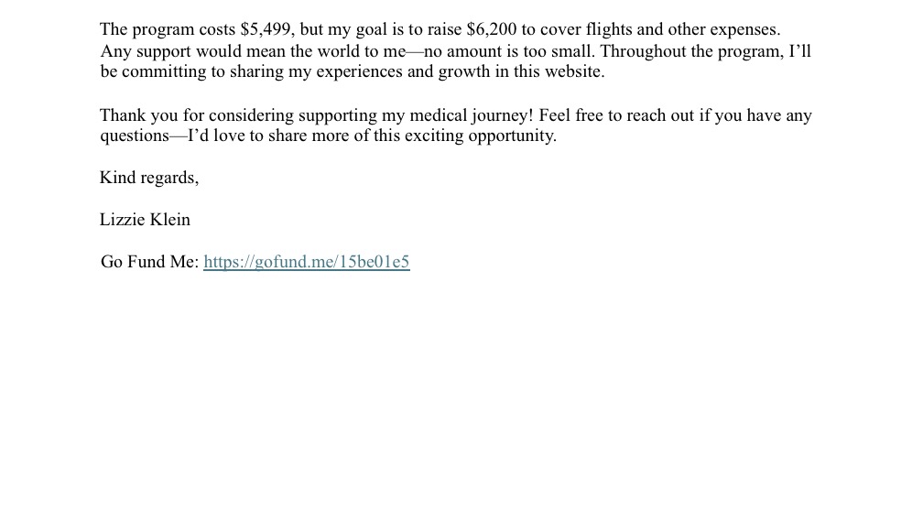Click the "$5,499" program cost amount
This screenshot has width=923, height=521.
click(267, 29)
